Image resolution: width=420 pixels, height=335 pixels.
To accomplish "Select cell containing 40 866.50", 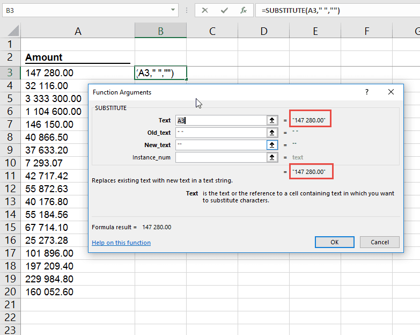I will coord(54,137).
